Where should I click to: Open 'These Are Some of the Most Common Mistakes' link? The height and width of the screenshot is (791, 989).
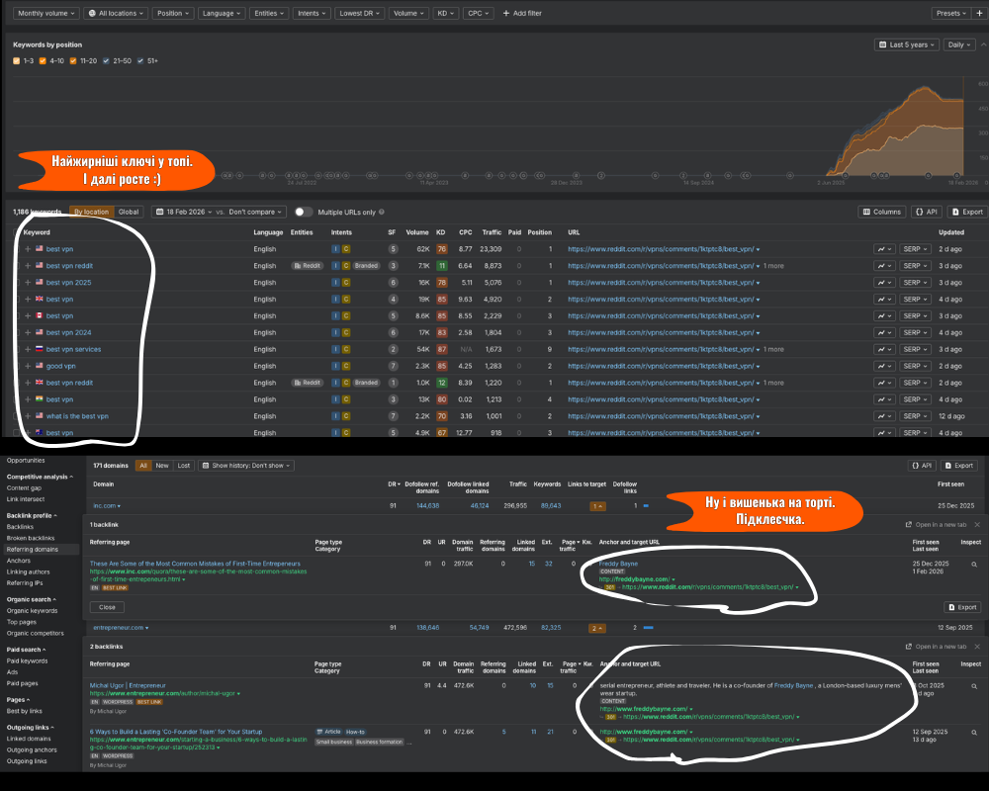pyautogui.click(x=195, y=564)
